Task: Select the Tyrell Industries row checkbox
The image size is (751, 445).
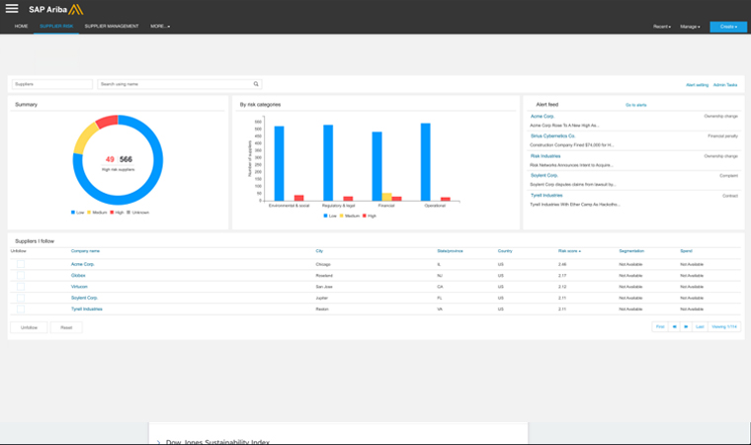Action: click(20, 309)
